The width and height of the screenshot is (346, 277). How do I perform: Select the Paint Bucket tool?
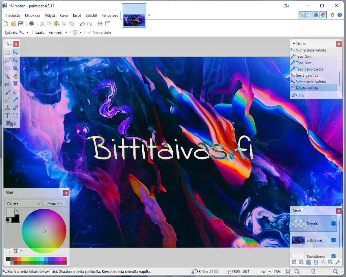click(7, 84)
